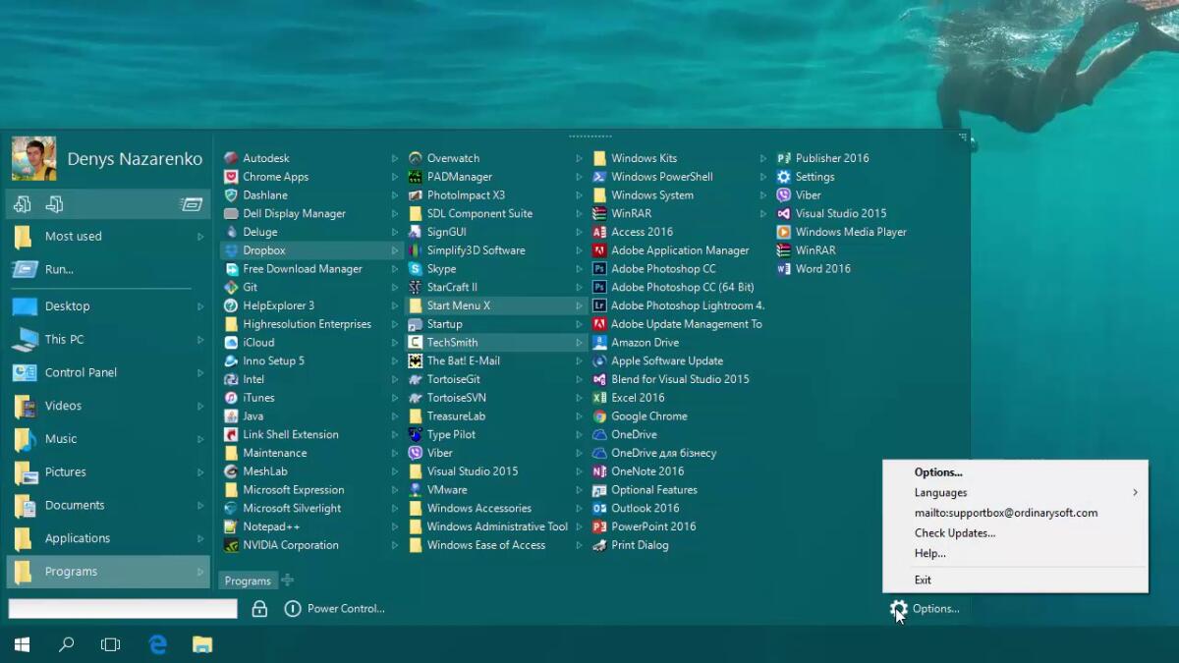Expand the Dropbox submenu arrow
The image size is (1179, 663).
click(394, 249)
